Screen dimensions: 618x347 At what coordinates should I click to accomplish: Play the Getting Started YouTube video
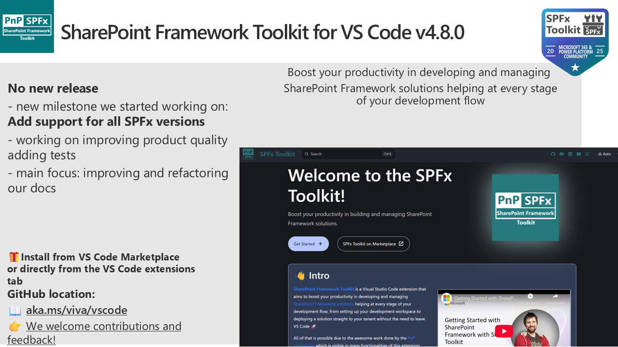click(503, 331)
